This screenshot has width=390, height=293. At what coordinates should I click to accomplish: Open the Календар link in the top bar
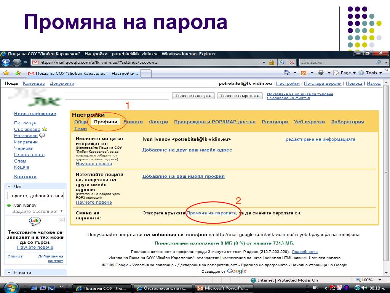pos(34,83)
